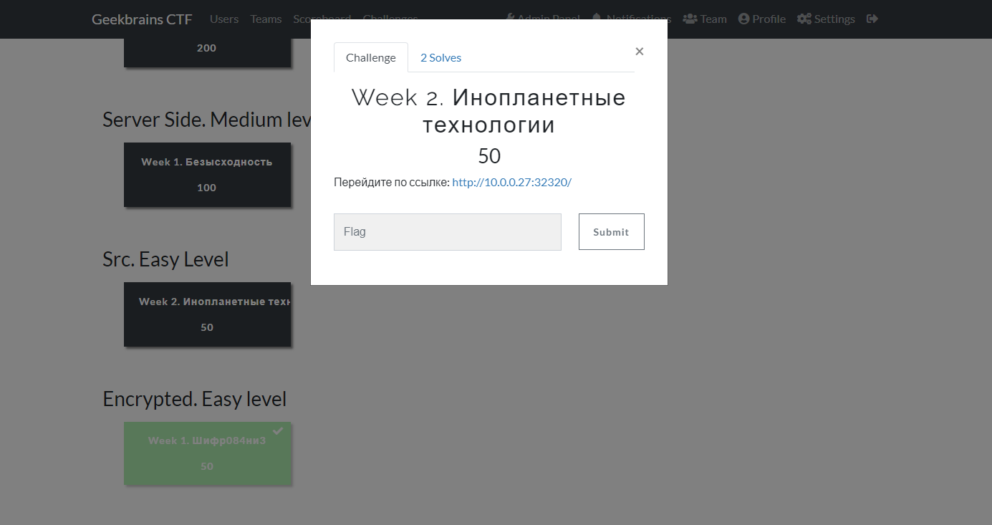Open the Team menu item
992x525 pixels.
[x=705, y=19]
